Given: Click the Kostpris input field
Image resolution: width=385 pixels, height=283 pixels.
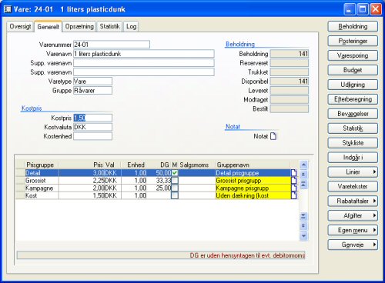Looking at the screenshot, I should tap(92, 118).
